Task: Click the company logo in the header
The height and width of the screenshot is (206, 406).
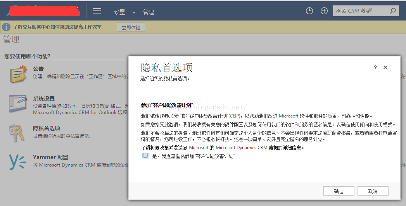Action: tap(43, 11)
